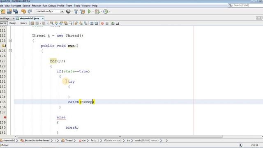Click the New Project icon
Viewport: 263px width, 148px height.
(x=3, y=12)
